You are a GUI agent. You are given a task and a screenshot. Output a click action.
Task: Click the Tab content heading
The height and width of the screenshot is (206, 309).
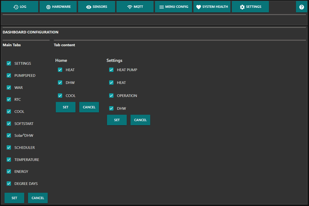click(65, 45)
